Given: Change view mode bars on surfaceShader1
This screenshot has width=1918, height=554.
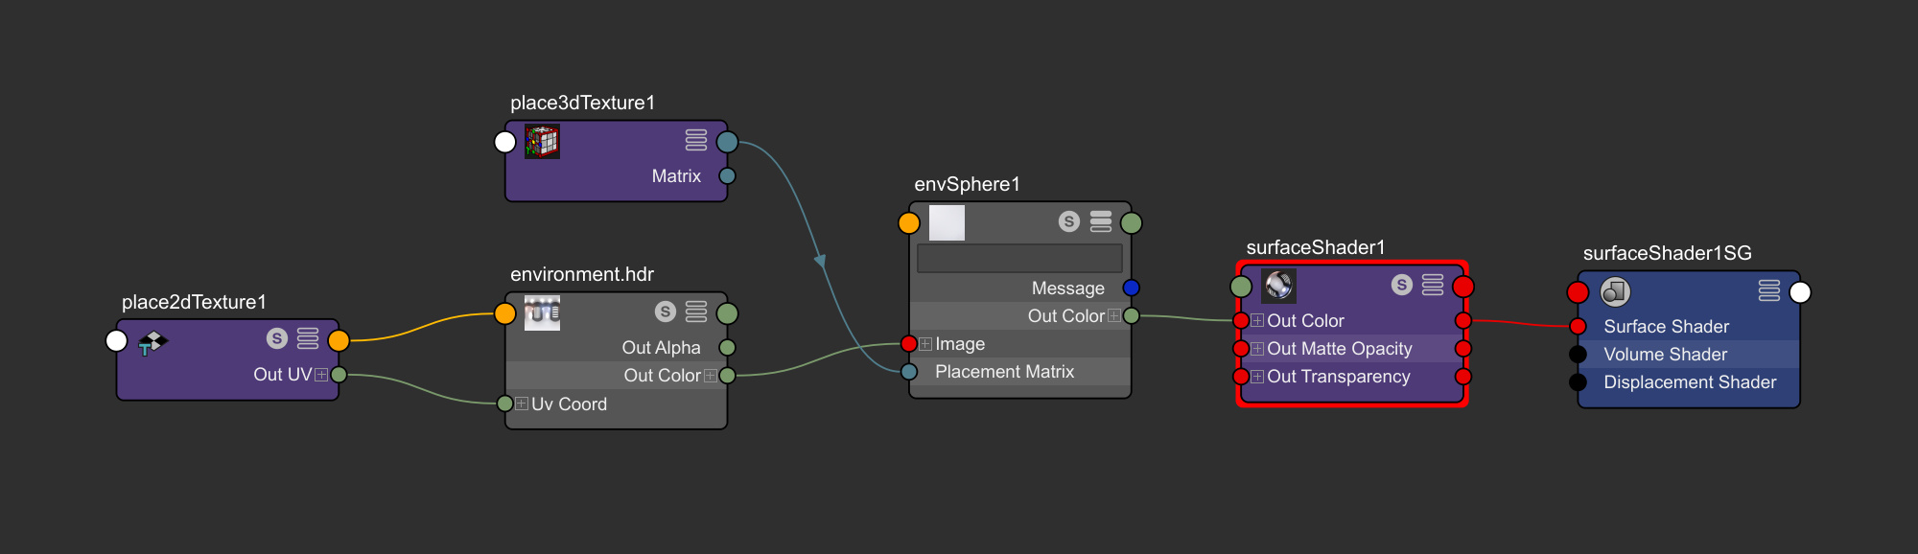Looking at the screenshot, I should [x=1433, y=285].
